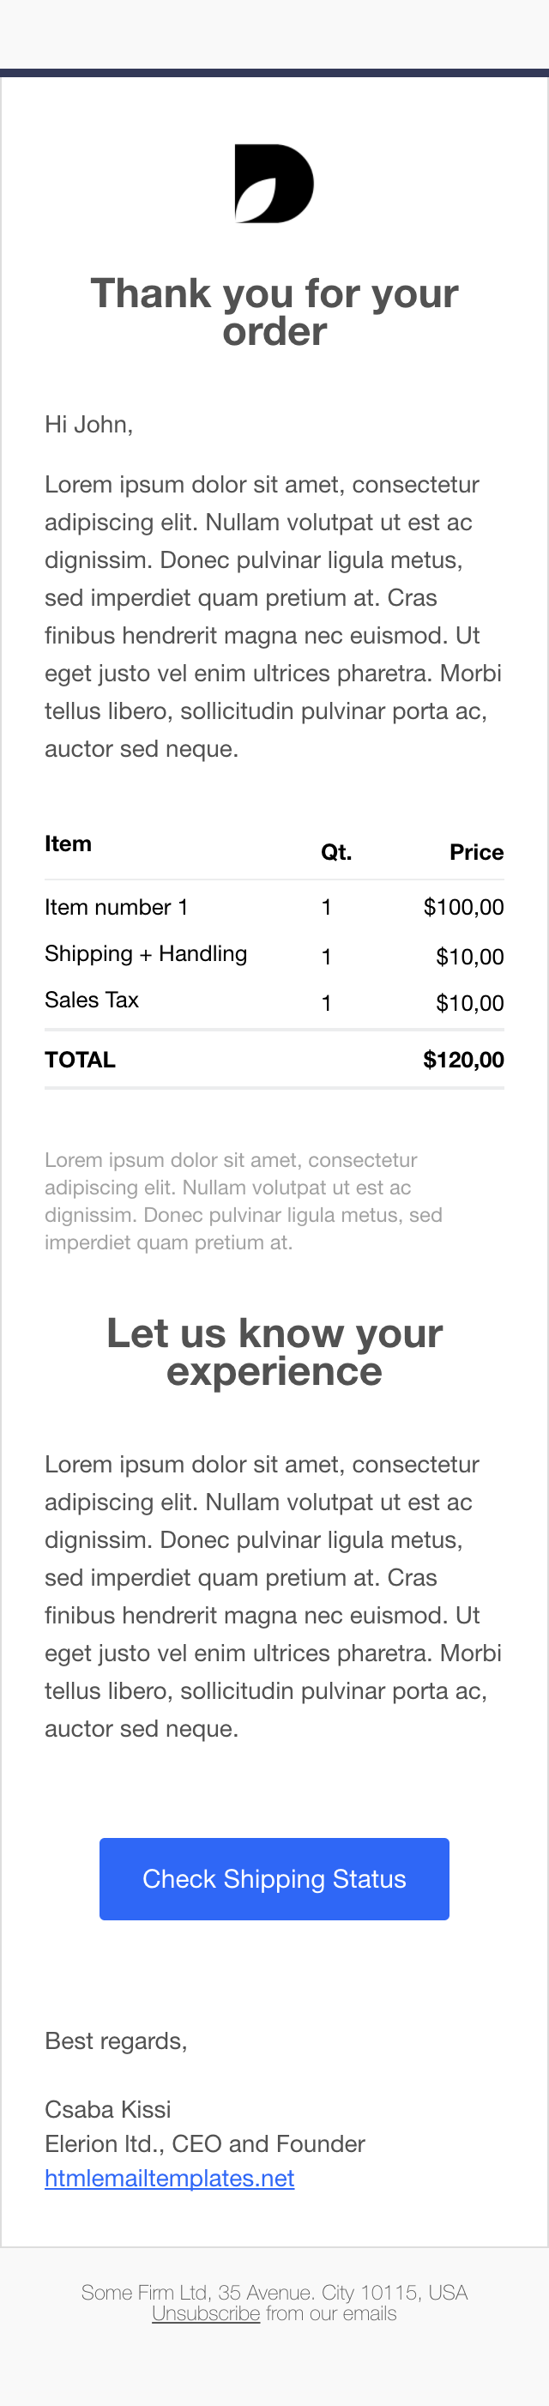Image resolution: width=549 pixels, height=2406 pixels.
Task: Select the 'Shipping + Handling' row label
Action: click(146, 953)
